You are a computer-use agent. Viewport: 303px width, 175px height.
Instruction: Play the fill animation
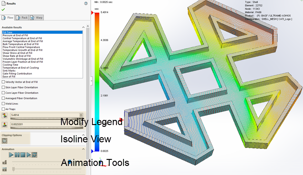tap(11, 155)
